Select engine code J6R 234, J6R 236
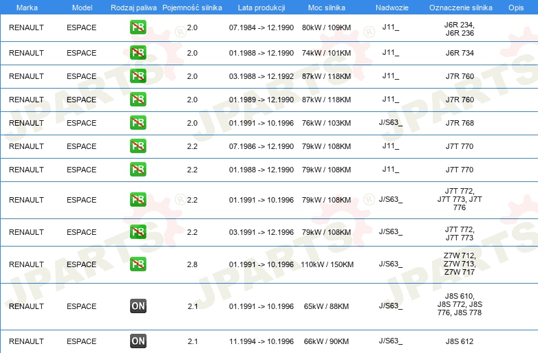 click(x=460, y=29)
